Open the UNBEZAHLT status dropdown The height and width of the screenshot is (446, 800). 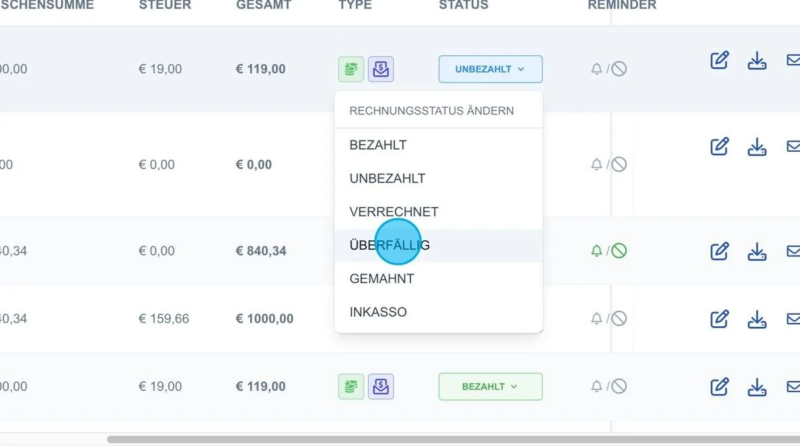point(491,69)
